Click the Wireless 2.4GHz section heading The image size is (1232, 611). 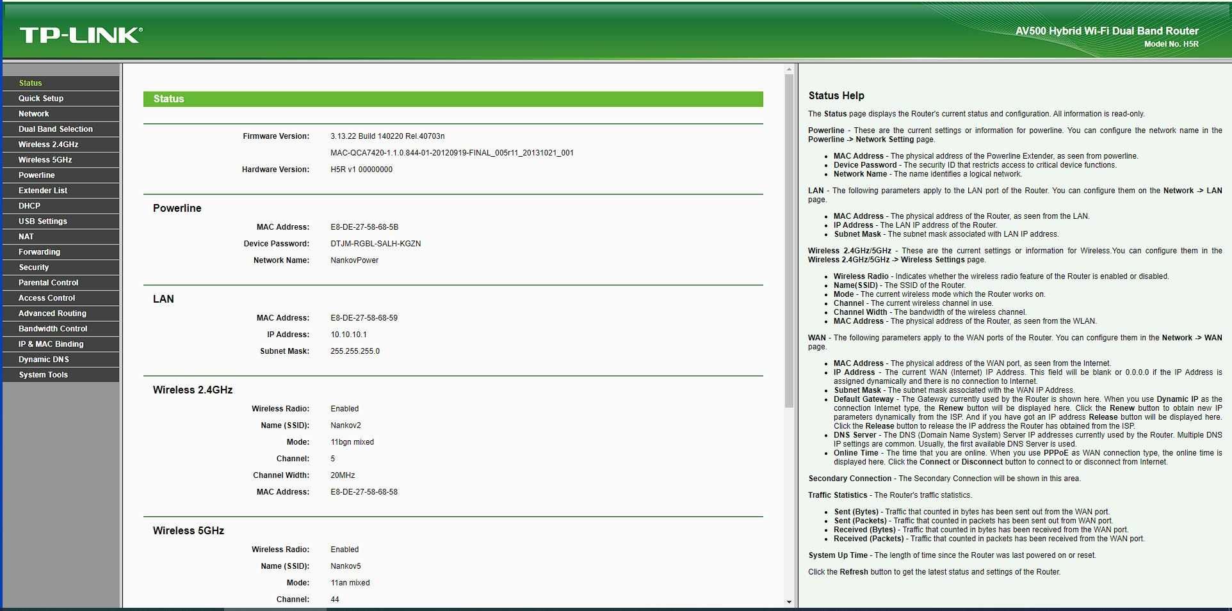click(193, 390)
